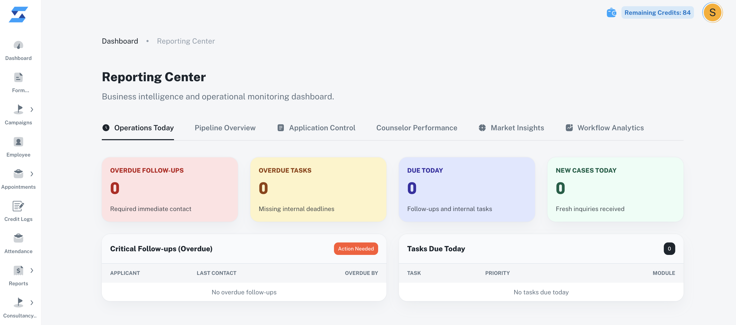736x325 pixels.
Task: Click the TASK column header
Action: click(x=414, y=273)
